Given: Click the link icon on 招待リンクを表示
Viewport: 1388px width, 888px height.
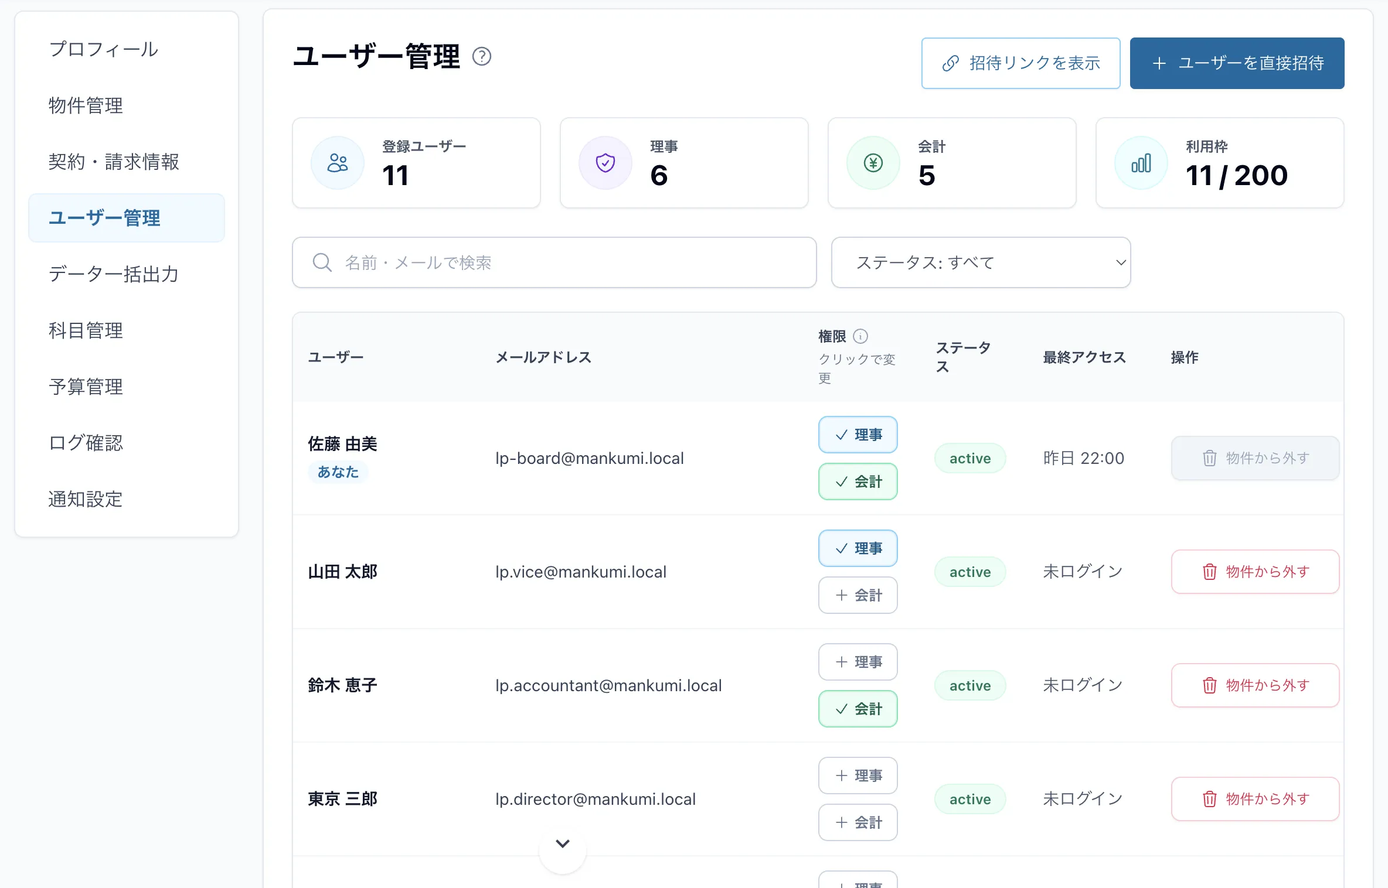Looking at the screenshot, I should click(x=951, y=63).
